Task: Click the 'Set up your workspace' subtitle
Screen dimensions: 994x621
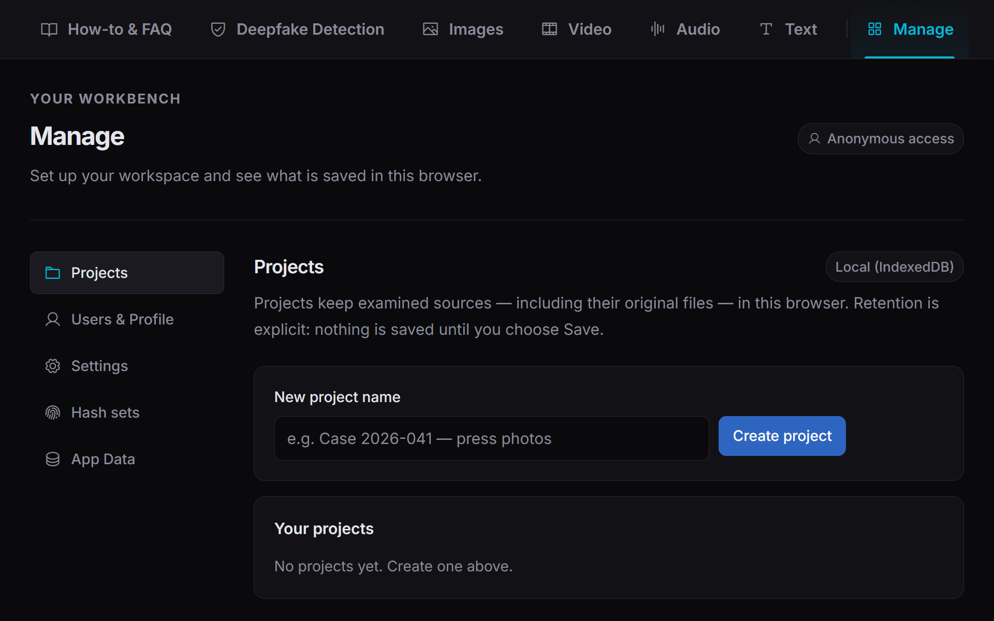Action: [256, 176]
